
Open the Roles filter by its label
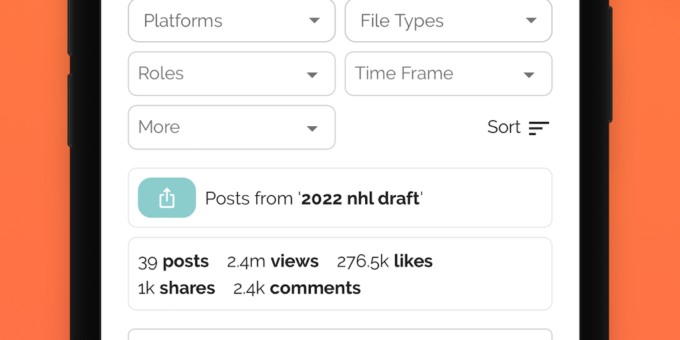pos(161,74)
